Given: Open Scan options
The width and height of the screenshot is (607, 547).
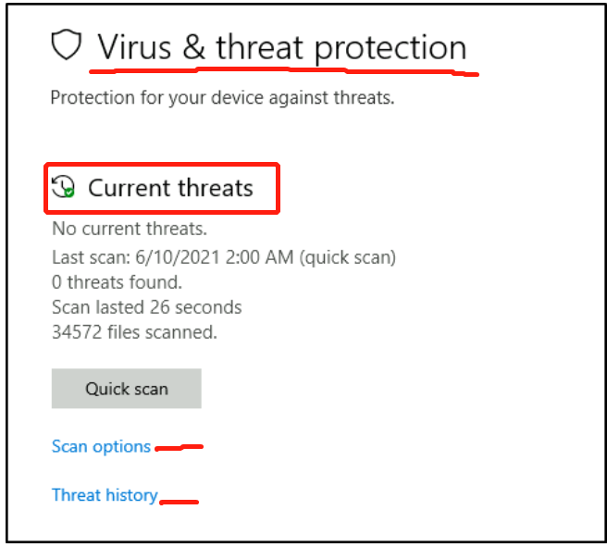Looking at the screenshot, I should click(x=101, y=446).
